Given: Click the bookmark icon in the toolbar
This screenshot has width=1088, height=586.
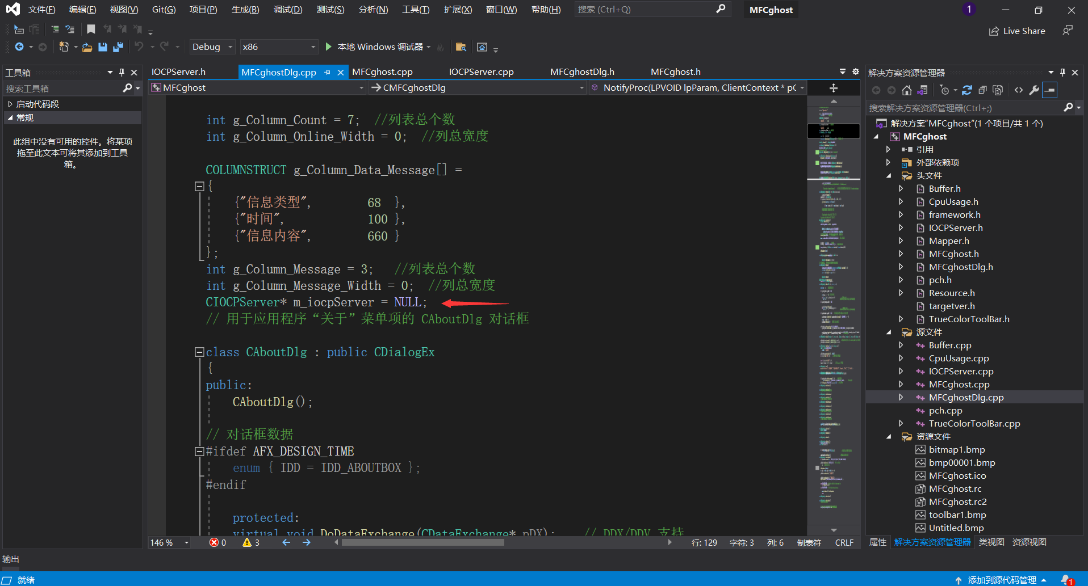Looking at the screenshot, I should 91,29.
